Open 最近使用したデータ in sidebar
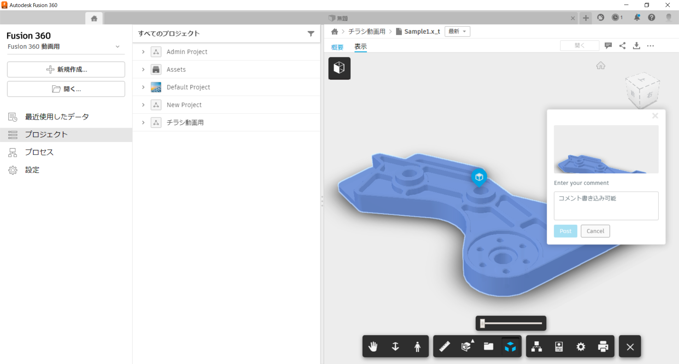The width and height of the screenshot is (679, 364). point(66,117)
